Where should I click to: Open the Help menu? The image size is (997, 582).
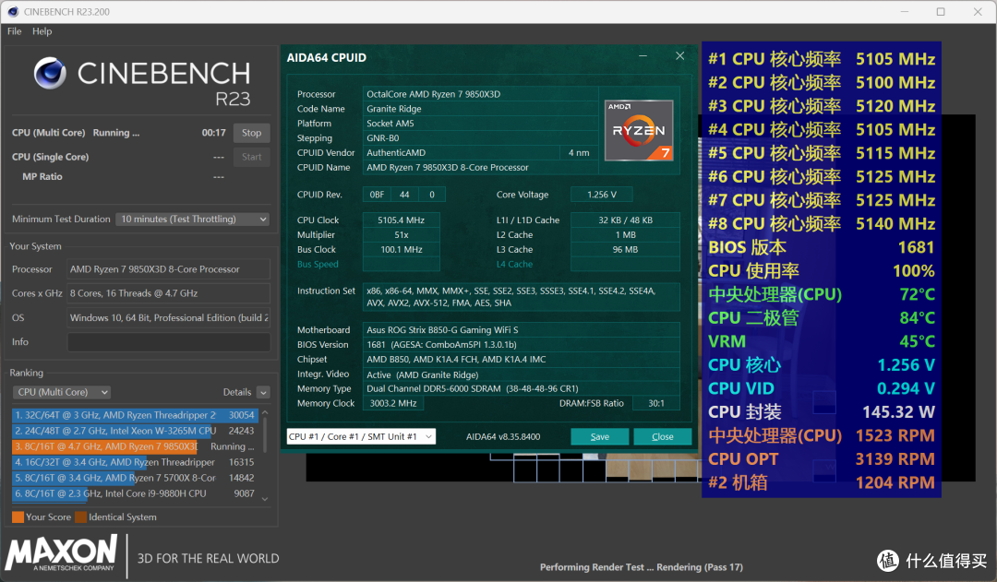click(x=42, y=31)
